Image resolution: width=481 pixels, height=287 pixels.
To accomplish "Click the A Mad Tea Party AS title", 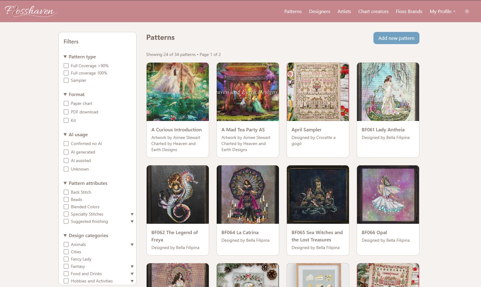I will [x=243, y=130].
